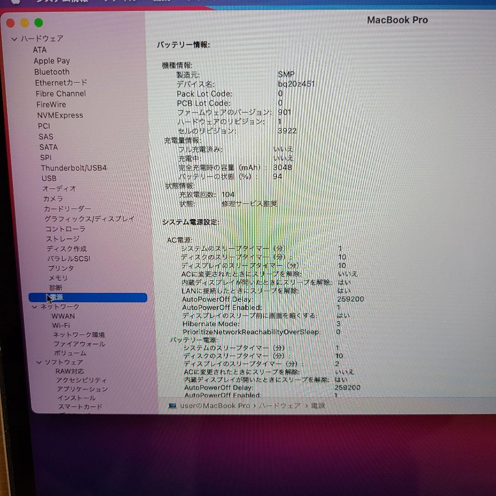
Task: Select Fibre Channel in the sidebar
Action: [61, 94]
